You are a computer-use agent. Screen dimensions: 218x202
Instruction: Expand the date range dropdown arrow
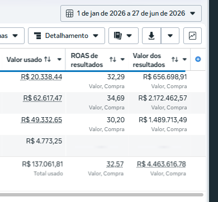192,13
